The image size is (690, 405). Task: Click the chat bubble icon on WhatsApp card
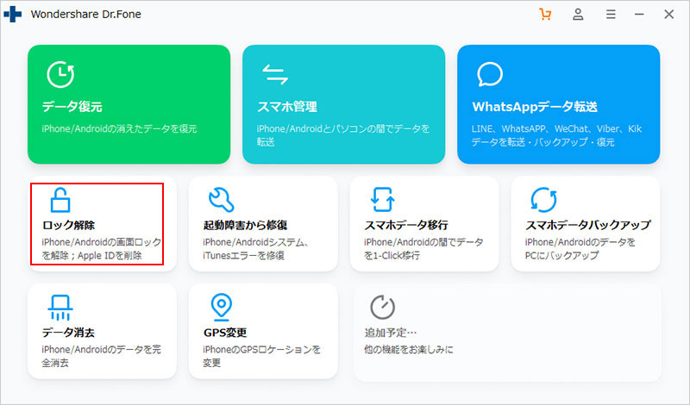490,74
